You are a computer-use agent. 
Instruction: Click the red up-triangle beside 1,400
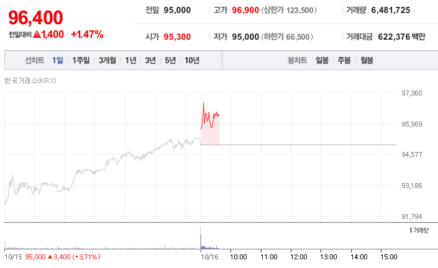click(37, 34)
